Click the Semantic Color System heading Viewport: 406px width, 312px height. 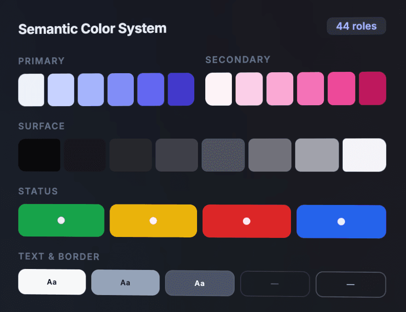93,29
